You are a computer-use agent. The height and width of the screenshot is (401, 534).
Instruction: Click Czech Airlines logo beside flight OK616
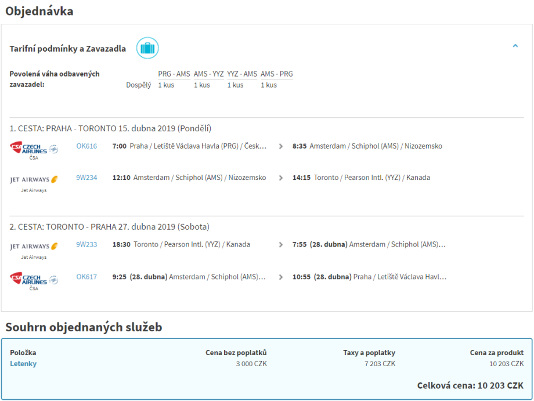point(34,149)
